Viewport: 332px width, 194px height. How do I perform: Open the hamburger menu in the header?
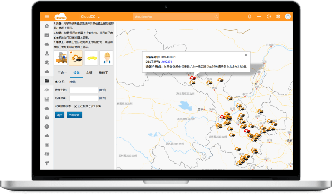(47, 17)
